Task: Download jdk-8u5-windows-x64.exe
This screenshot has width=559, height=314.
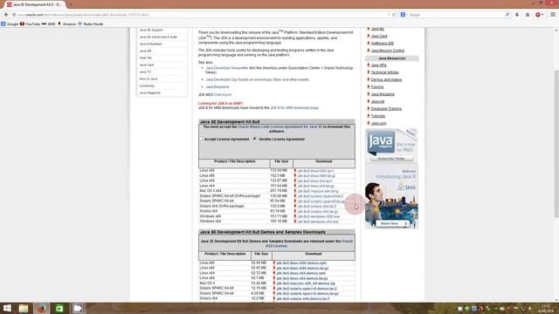Action: pyautogui.click(x=318, y=222)
